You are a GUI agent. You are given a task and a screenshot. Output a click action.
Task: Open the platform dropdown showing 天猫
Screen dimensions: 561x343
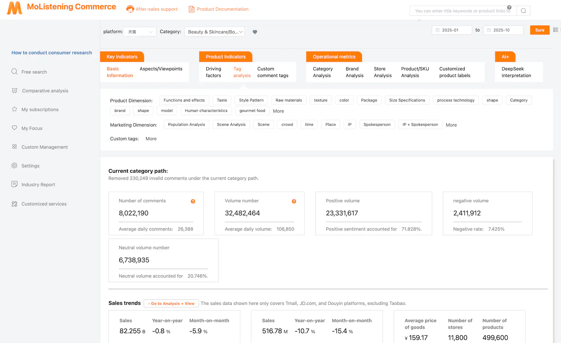[139, 31]
